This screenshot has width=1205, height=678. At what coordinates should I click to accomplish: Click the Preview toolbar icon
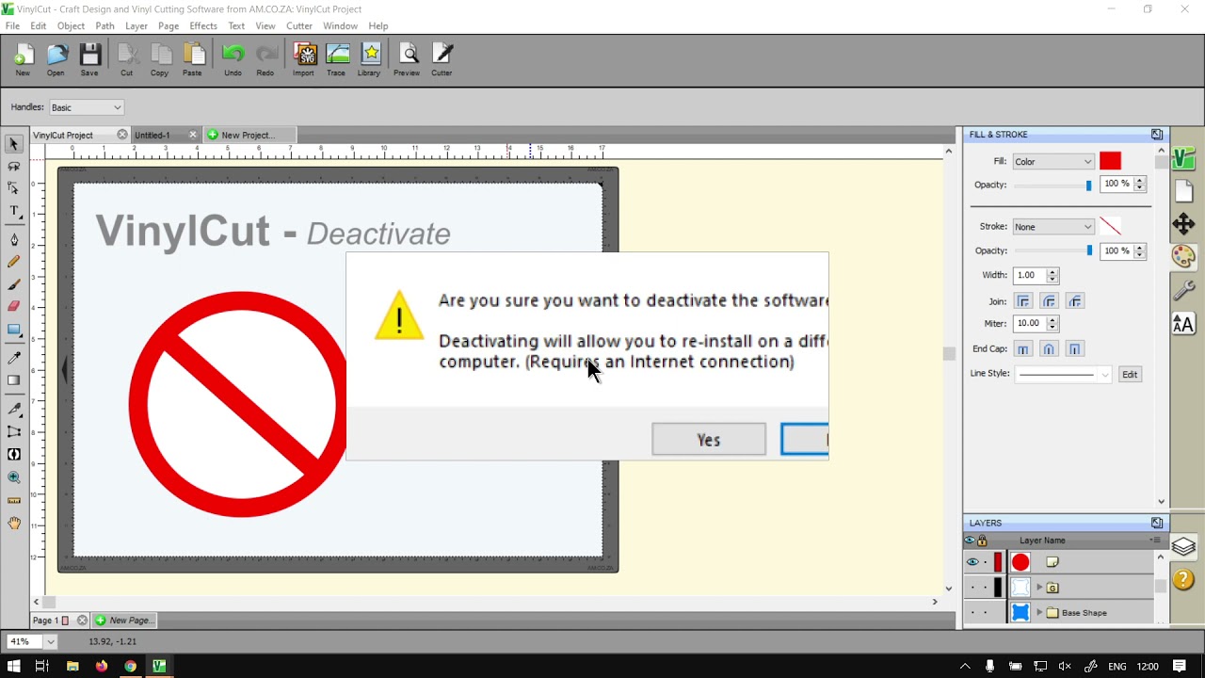407,60
